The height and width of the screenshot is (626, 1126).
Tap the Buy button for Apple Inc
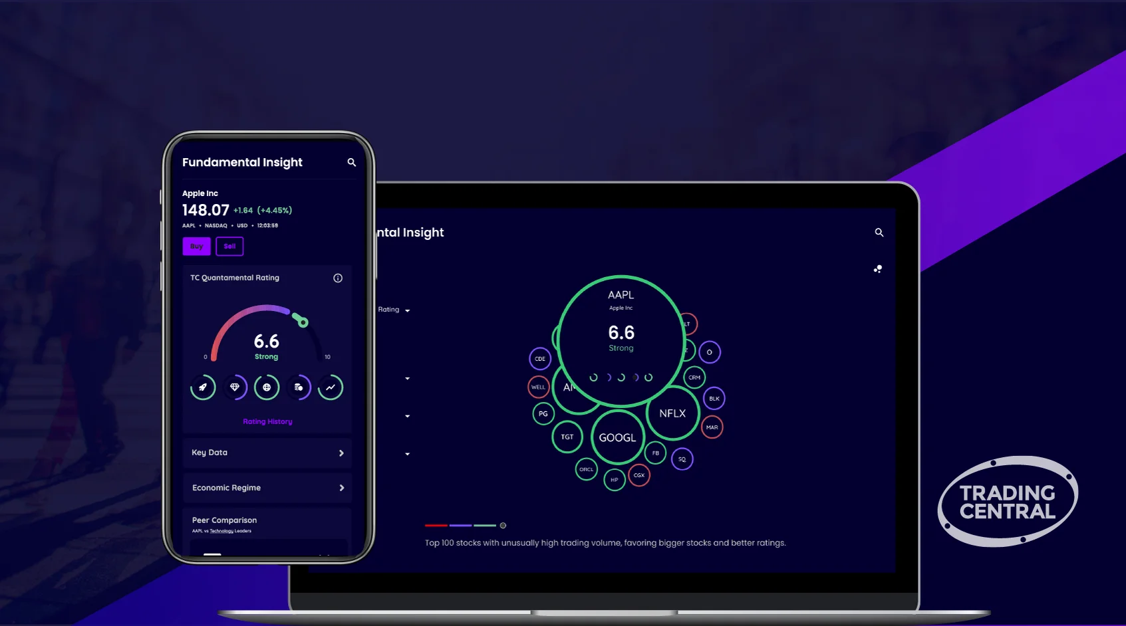tap(196, 247)
